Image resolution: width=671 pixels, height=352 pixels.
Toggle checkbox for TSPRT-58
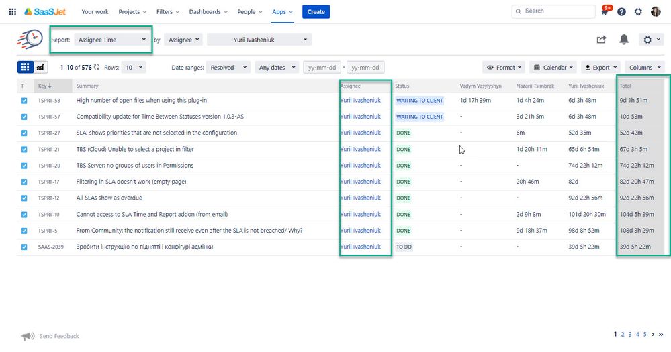[24, 101]
